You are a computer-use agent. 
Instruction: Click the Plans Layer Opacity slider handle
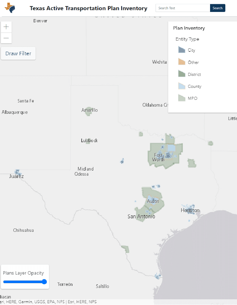tap(44, 282)
